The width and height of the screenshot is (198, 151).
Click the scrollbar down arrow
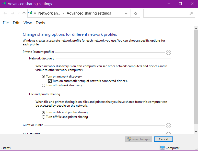coord(196,132)
